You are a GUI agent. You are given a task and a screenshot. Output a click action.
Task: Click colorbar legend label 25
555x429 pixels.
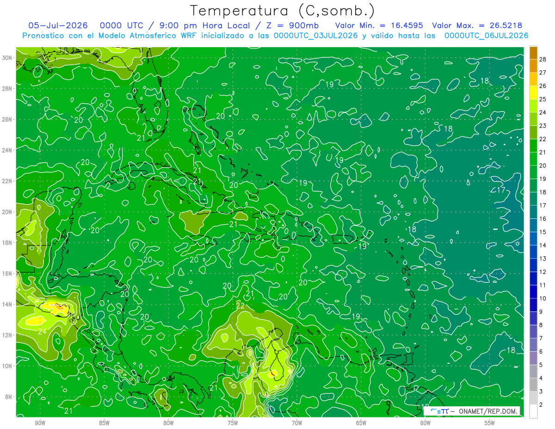543,99
